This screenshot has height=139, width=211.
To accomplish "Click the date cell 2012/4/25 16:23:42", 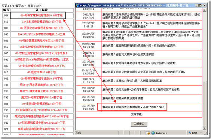I will pos(88,35).
